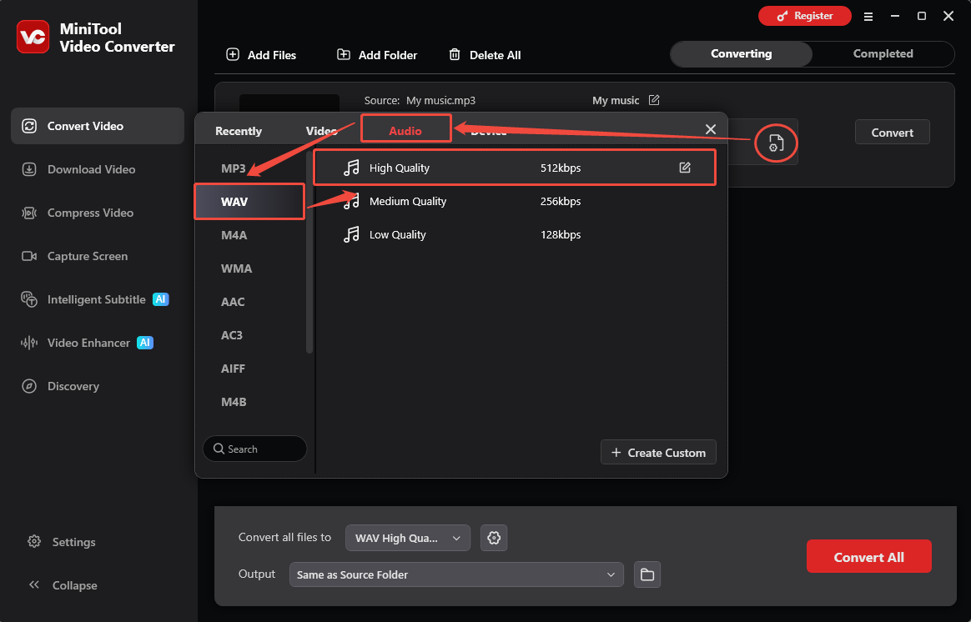Viewport: 971px width, 622px height.
Task: Open the Compress Video section
Action: pos(98,213)
